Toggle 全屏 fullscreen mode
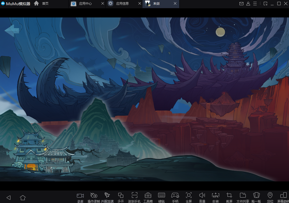The height and width of the screenshot is (203, 289). pyautogui.click(x=189, y=198)
